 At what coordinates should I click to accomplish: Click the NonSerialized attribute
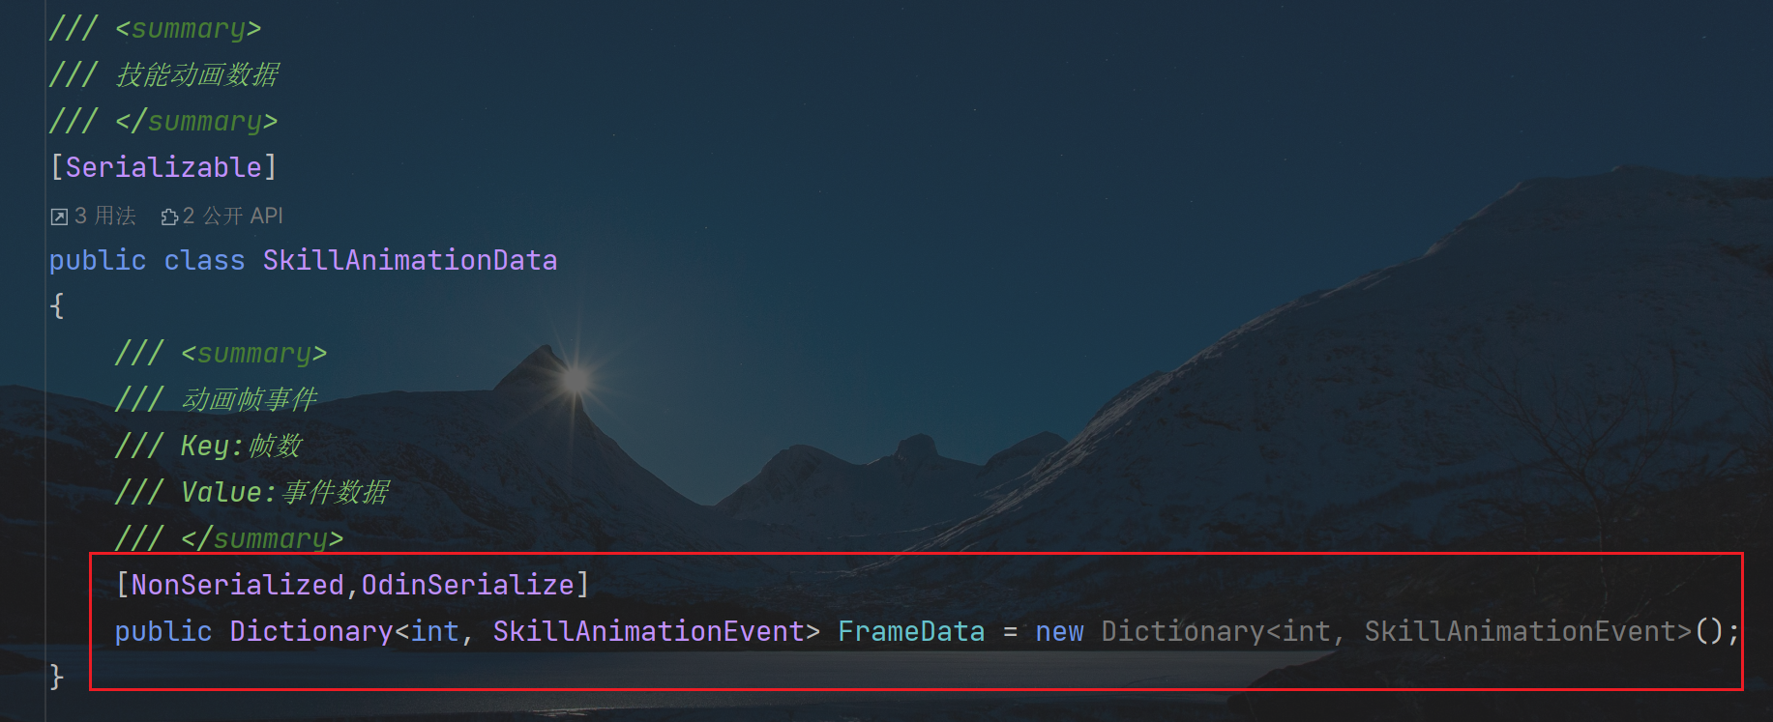(x=238, y=585)
